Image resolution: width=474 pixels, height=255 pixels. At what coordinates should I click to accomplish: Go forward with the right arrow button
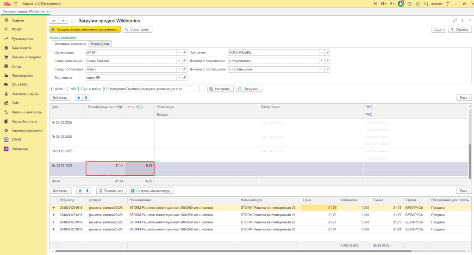pos(63,20)
